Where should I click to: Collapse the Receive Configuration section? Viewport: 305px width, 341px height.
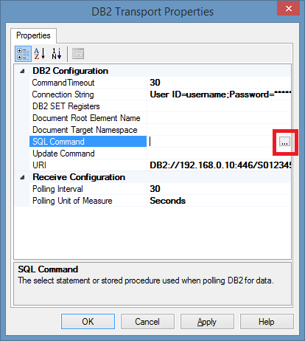pos(22,177)
